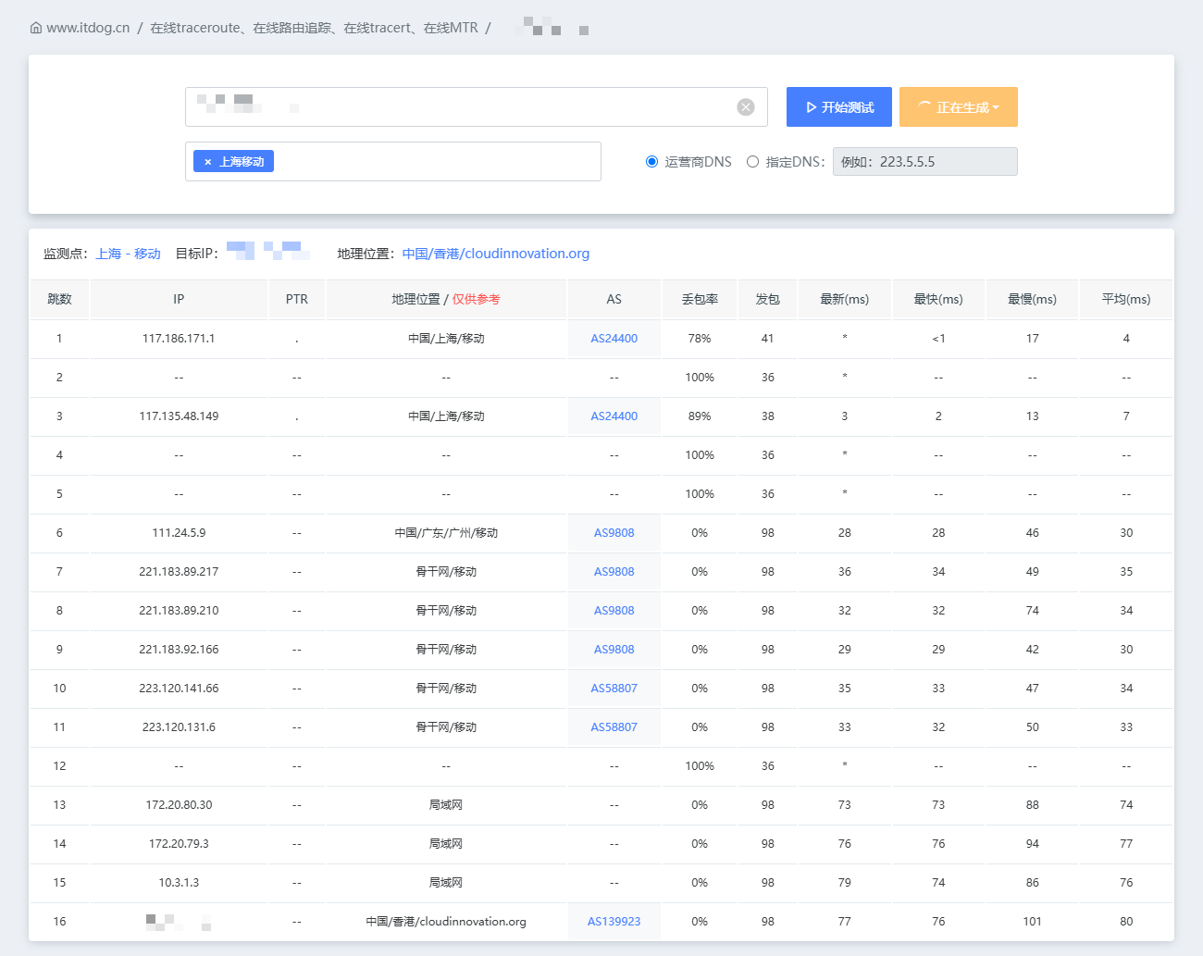The image size is (1203, 956).
Task: Select IP address 223.120.141.66
Action: (179, 689)
